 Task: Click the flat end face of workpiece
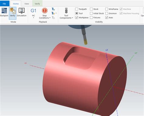(x=112, y=86)
